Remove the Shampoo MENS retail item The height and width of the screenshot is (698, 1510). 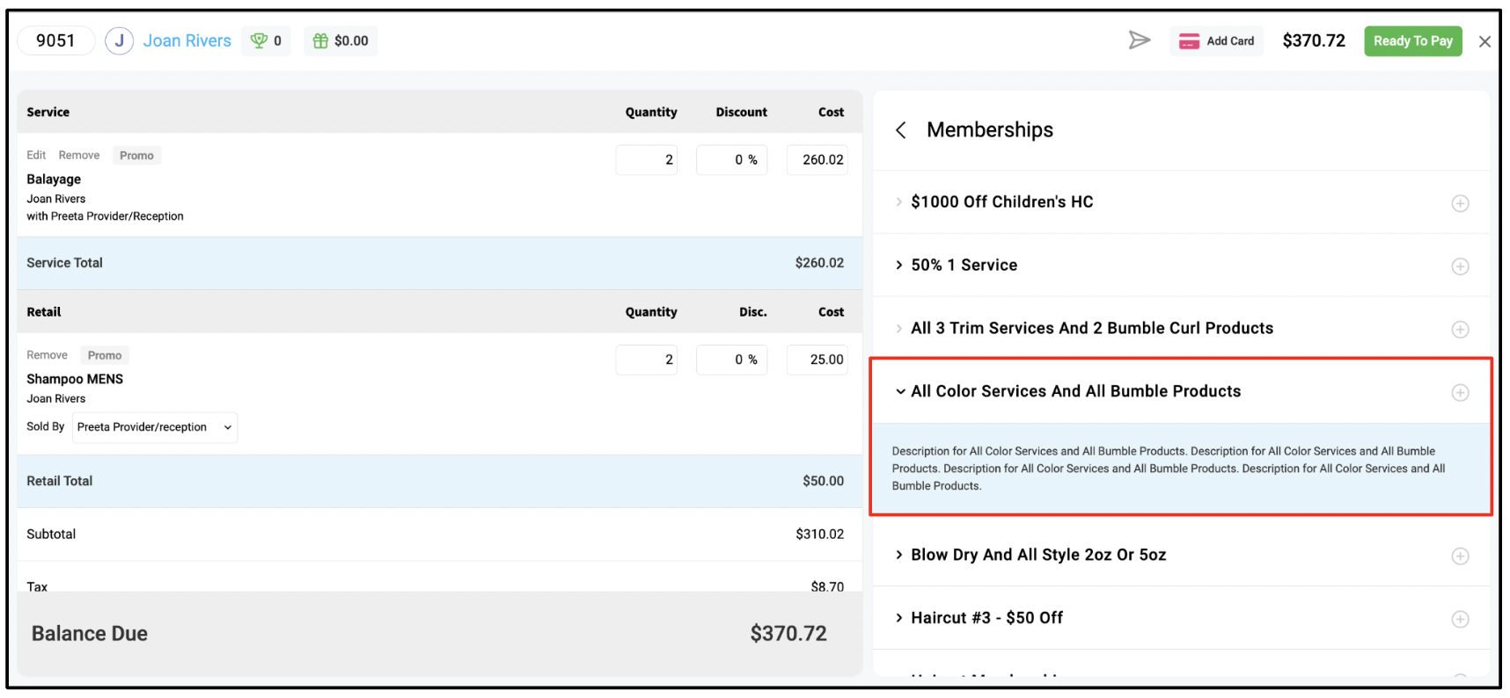(47, 355)
